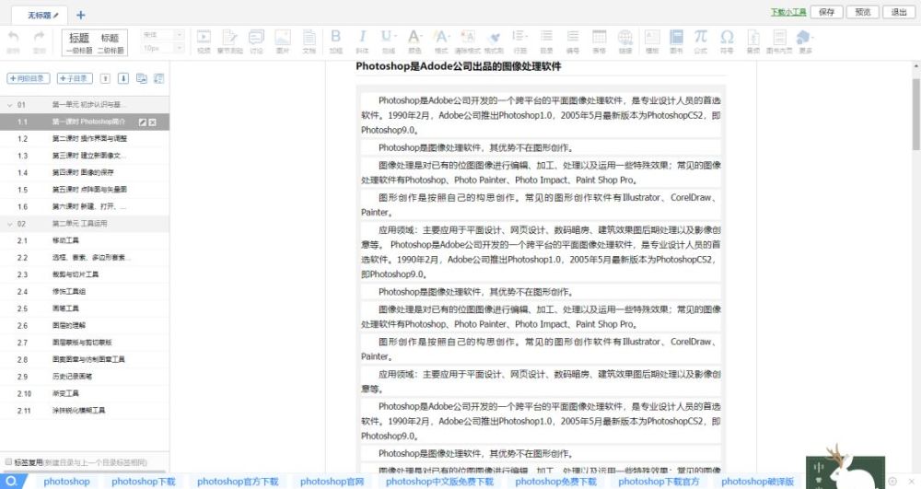The width and height of the screenshot is (921, 489).
Task: Click the search magnifier icon at bottom left
Action: pos(12,481)
